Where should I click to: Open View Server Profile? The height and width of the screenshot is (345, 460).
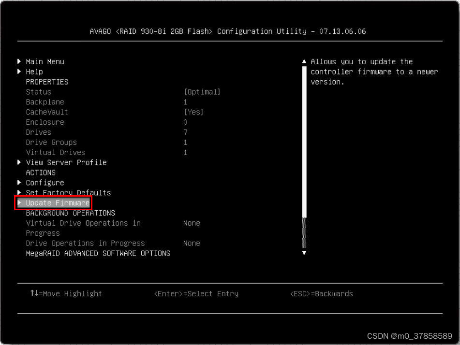coord(66,163)
